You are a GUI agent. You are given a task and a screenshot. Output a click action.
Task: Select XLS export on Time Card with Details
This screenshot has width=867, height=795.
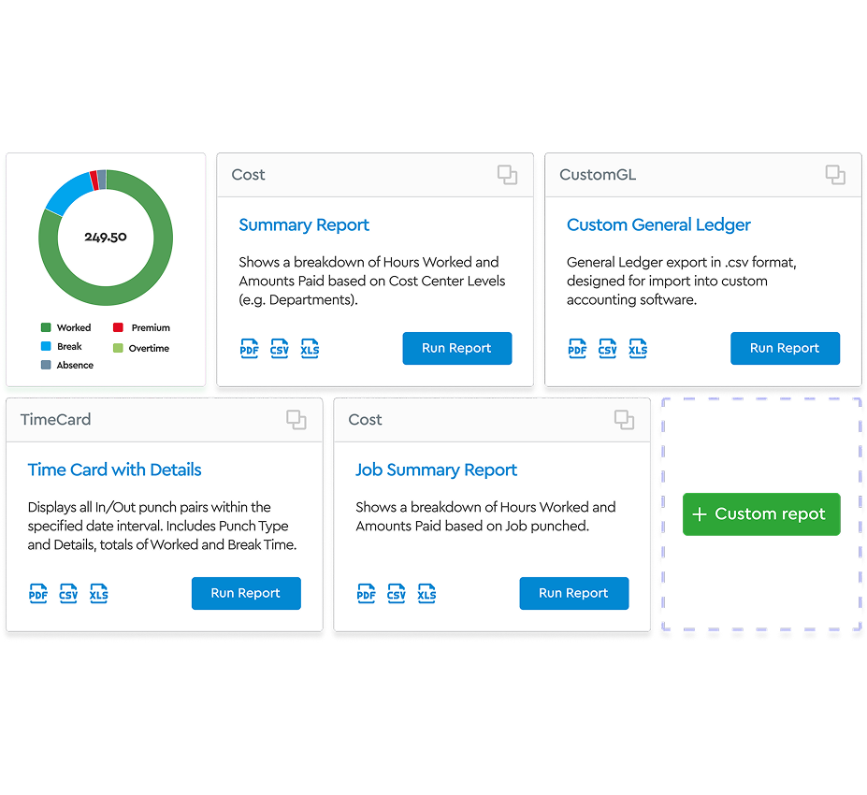99,593
